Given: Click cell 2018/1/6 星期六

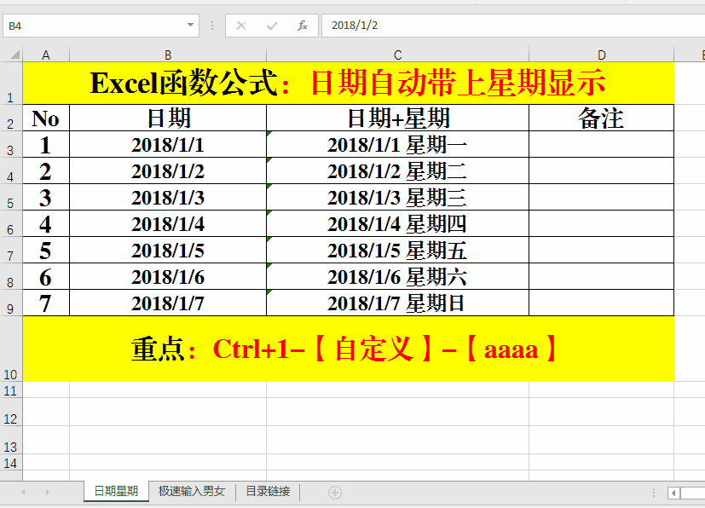Looking at the screenshot, I should (x=397, y=277).
